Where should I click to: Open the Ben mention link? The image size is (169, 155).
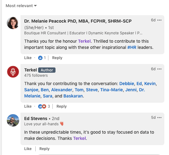[45, 90]
